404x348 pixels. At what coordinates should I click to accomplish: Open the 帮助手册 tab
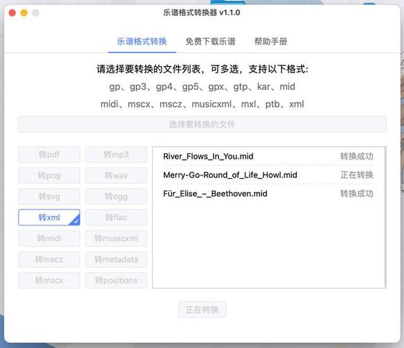click(x=270, y=42)
